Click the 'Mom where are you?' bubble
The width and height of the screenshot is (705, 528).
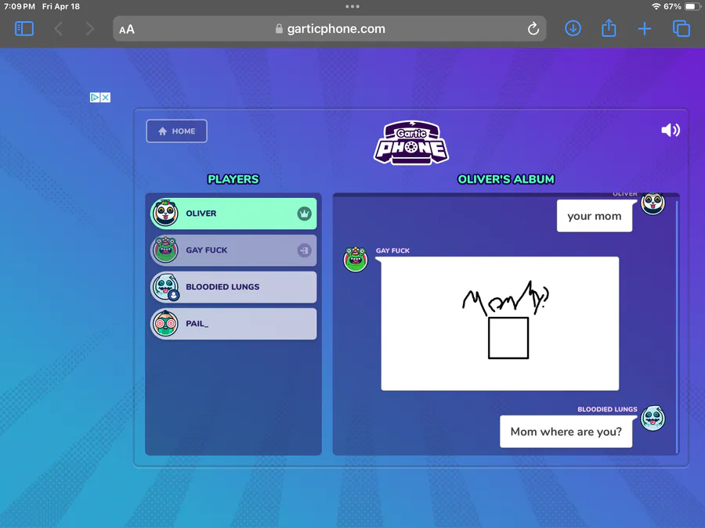[566, 432]
